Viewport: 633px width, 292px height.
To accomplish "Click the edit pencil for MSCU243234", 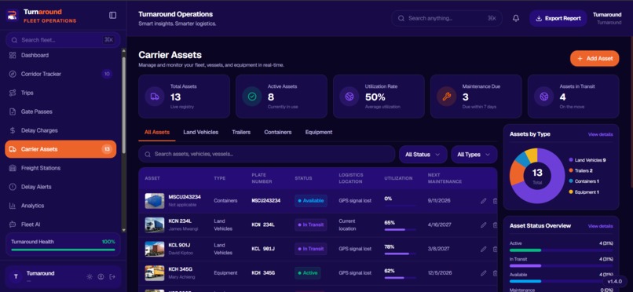I will tap(483, 201).
